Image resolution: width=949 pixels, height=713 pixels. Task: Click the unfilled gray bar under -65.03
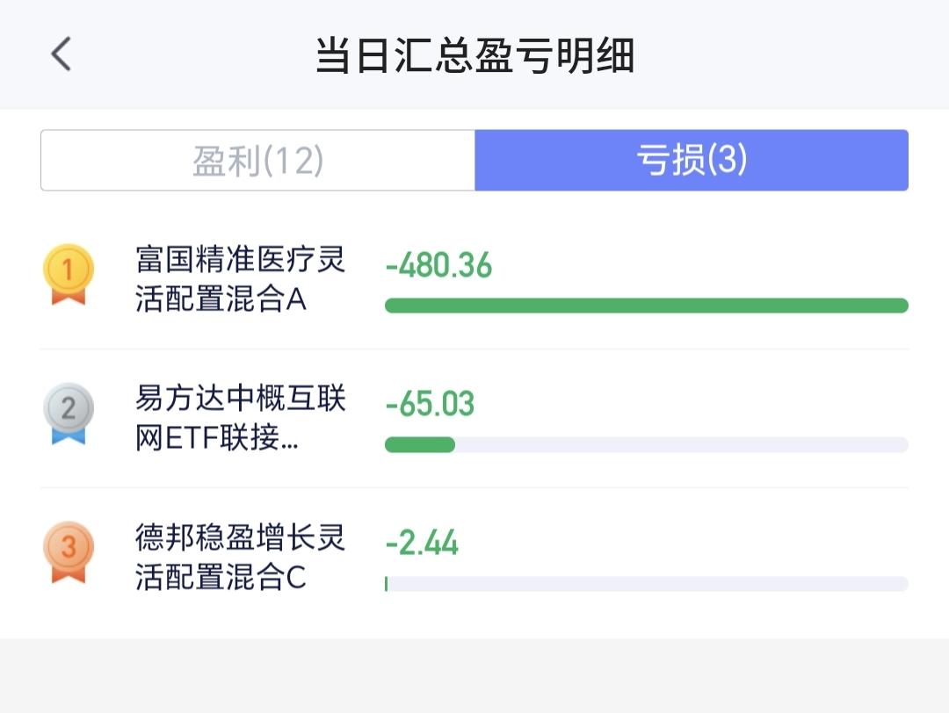tap(681, 444)
